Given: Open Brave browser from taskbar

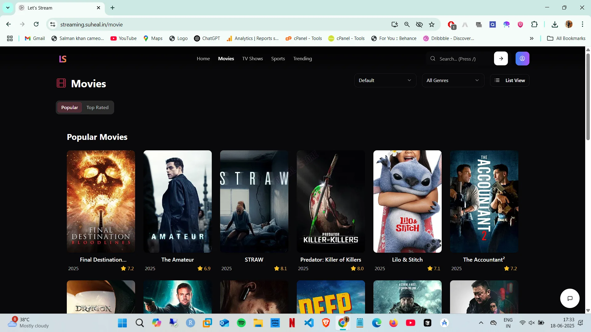Looking at the screenshot, I should pos(326,323).
